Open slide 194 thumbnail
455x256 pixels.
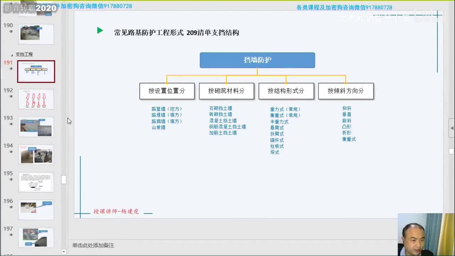tap(36, 154)
